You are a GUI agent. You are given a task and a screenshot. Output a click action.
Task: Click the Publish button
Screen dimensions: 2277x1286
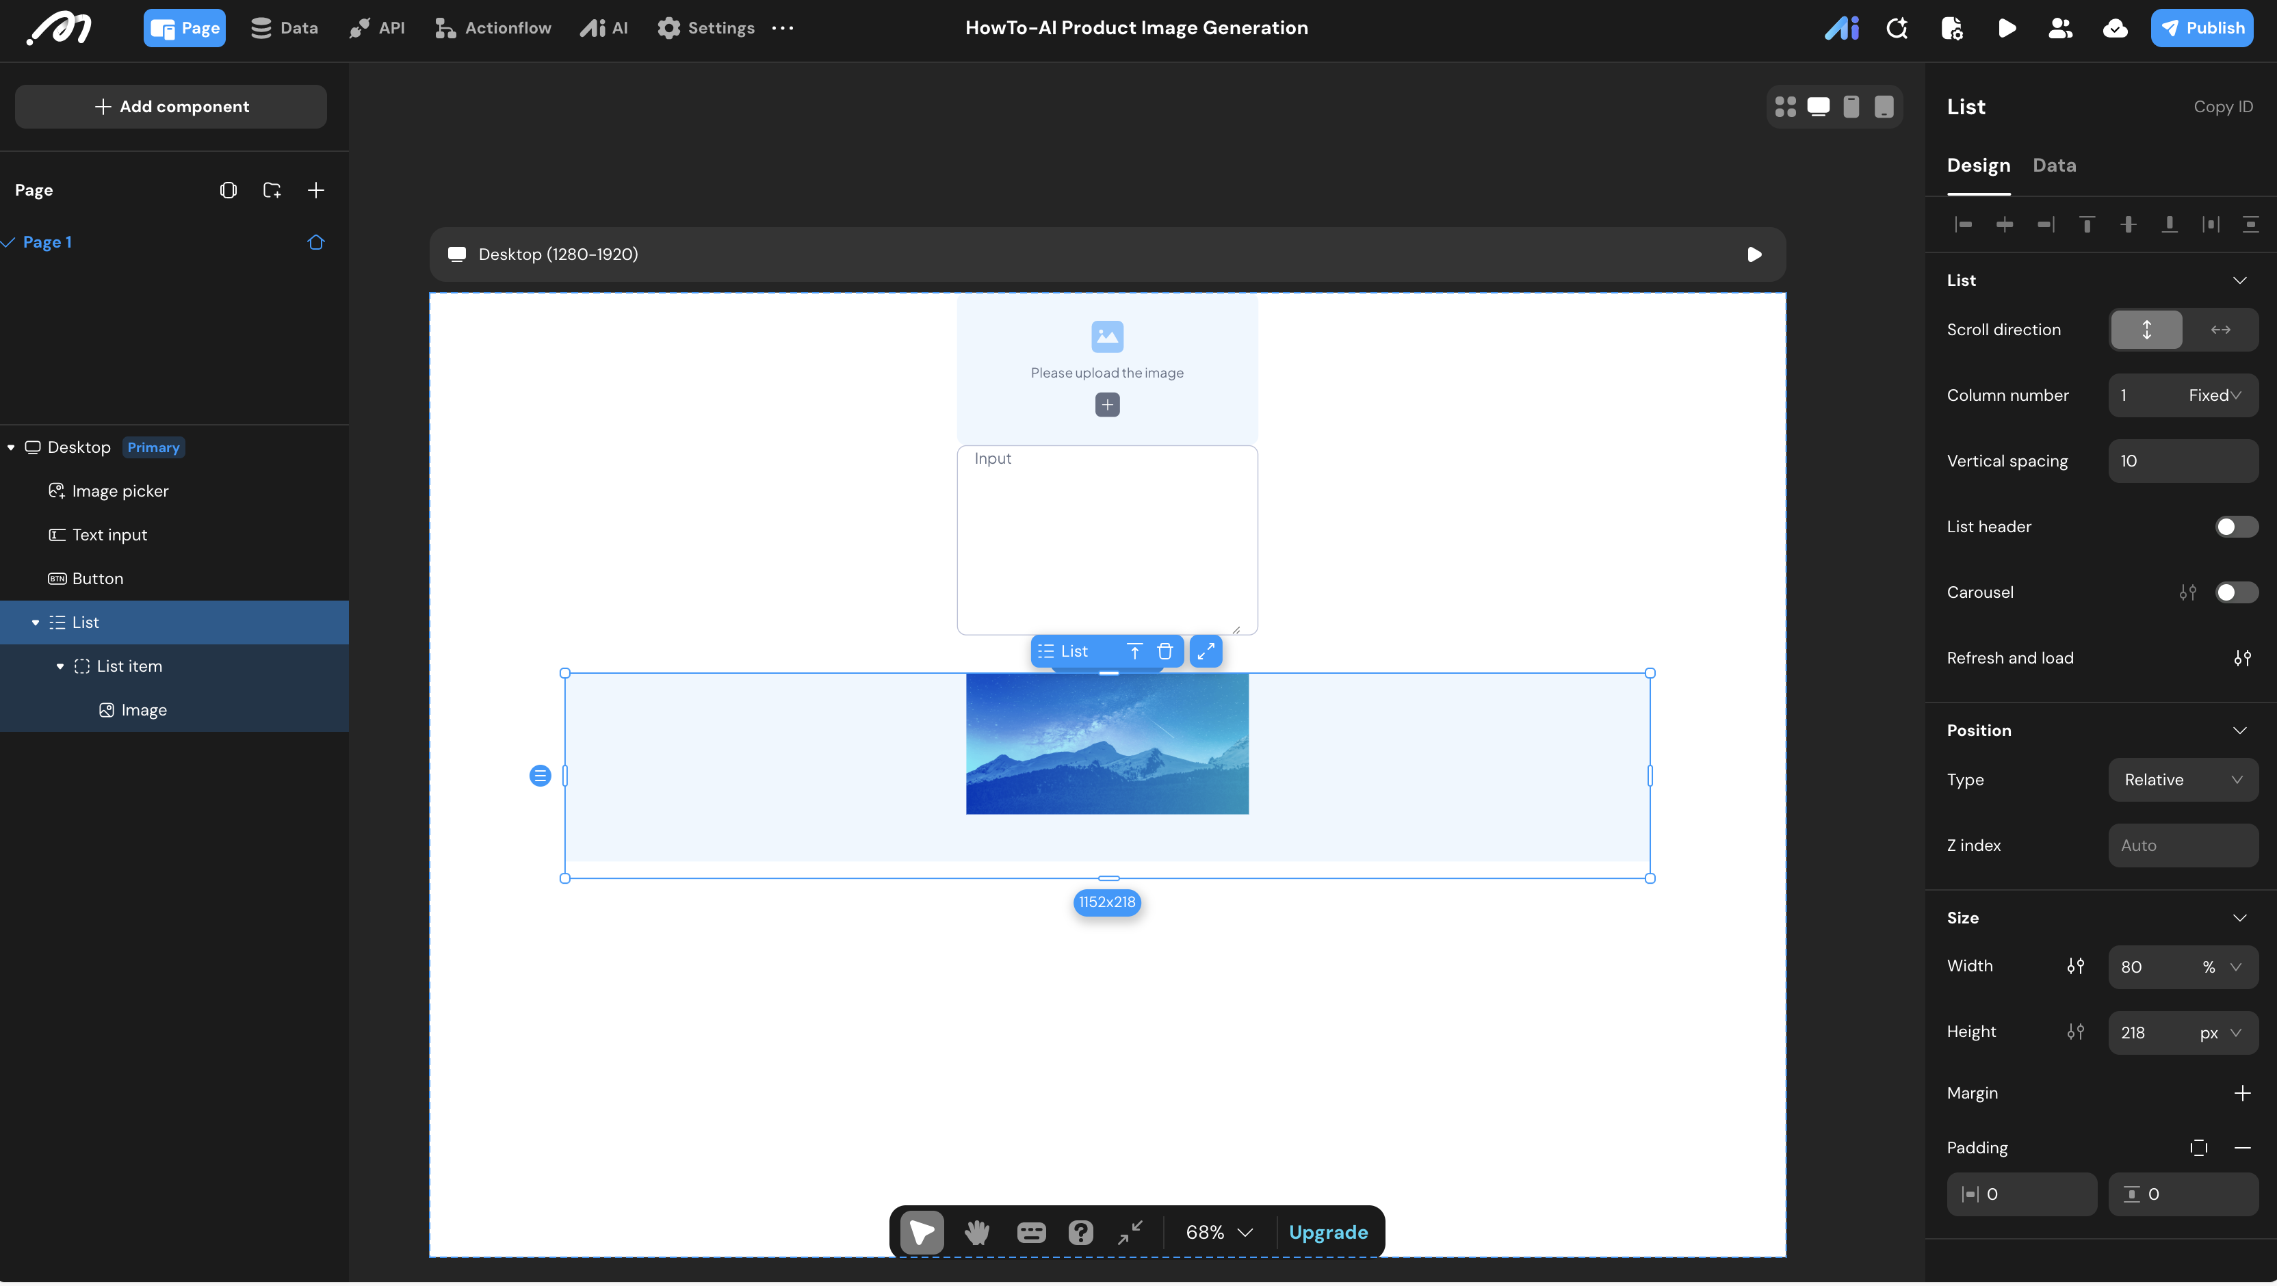tap(2202, 28)
